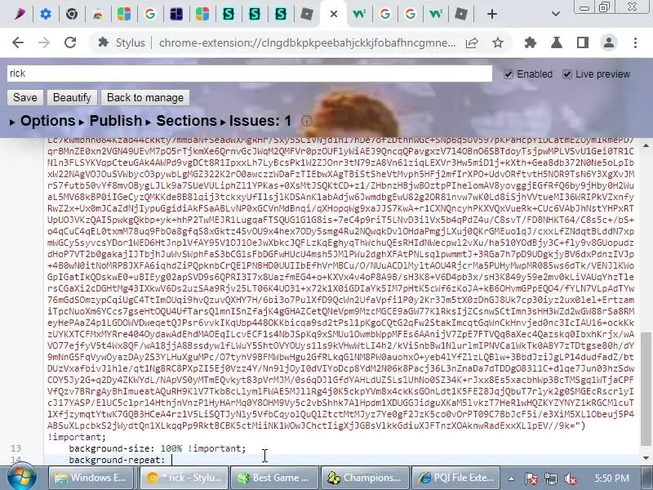Image resolution: width=653 pixels, height=490 pixels.
Task: Open Best Game taskbar window
Action: click(275, 478)
